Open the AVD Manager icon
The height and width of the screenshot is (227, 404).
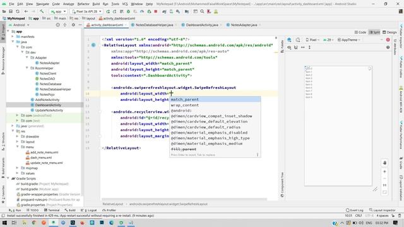coord(171,11)
